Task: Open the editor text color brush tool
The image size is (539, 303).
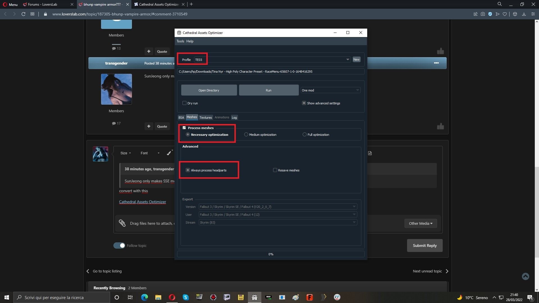Action: [170, 153]
